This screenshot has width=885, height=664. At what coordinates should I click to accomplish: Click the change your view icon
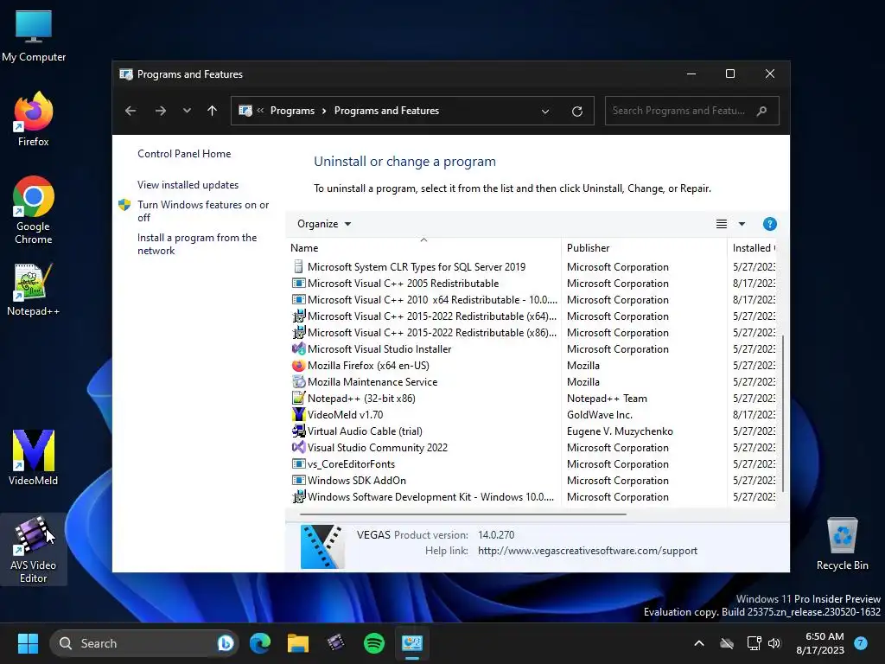coord(722,224)
